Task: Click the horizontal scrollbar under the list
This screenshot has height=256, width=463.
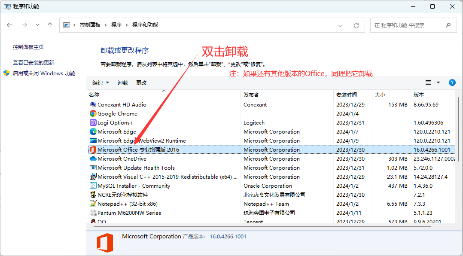Action: pyautogui.click(x=262, y=227)
